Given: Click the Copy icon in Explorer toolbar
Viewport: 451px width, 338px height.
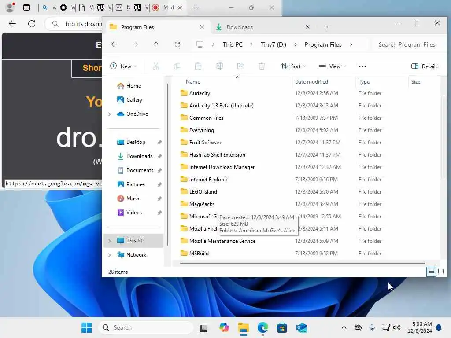Looking at the screenshot, I should [x=177, y=66].
